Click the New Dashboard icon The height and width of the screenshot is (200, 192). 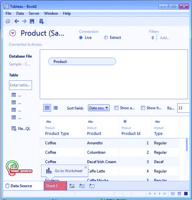click(82, 186)
